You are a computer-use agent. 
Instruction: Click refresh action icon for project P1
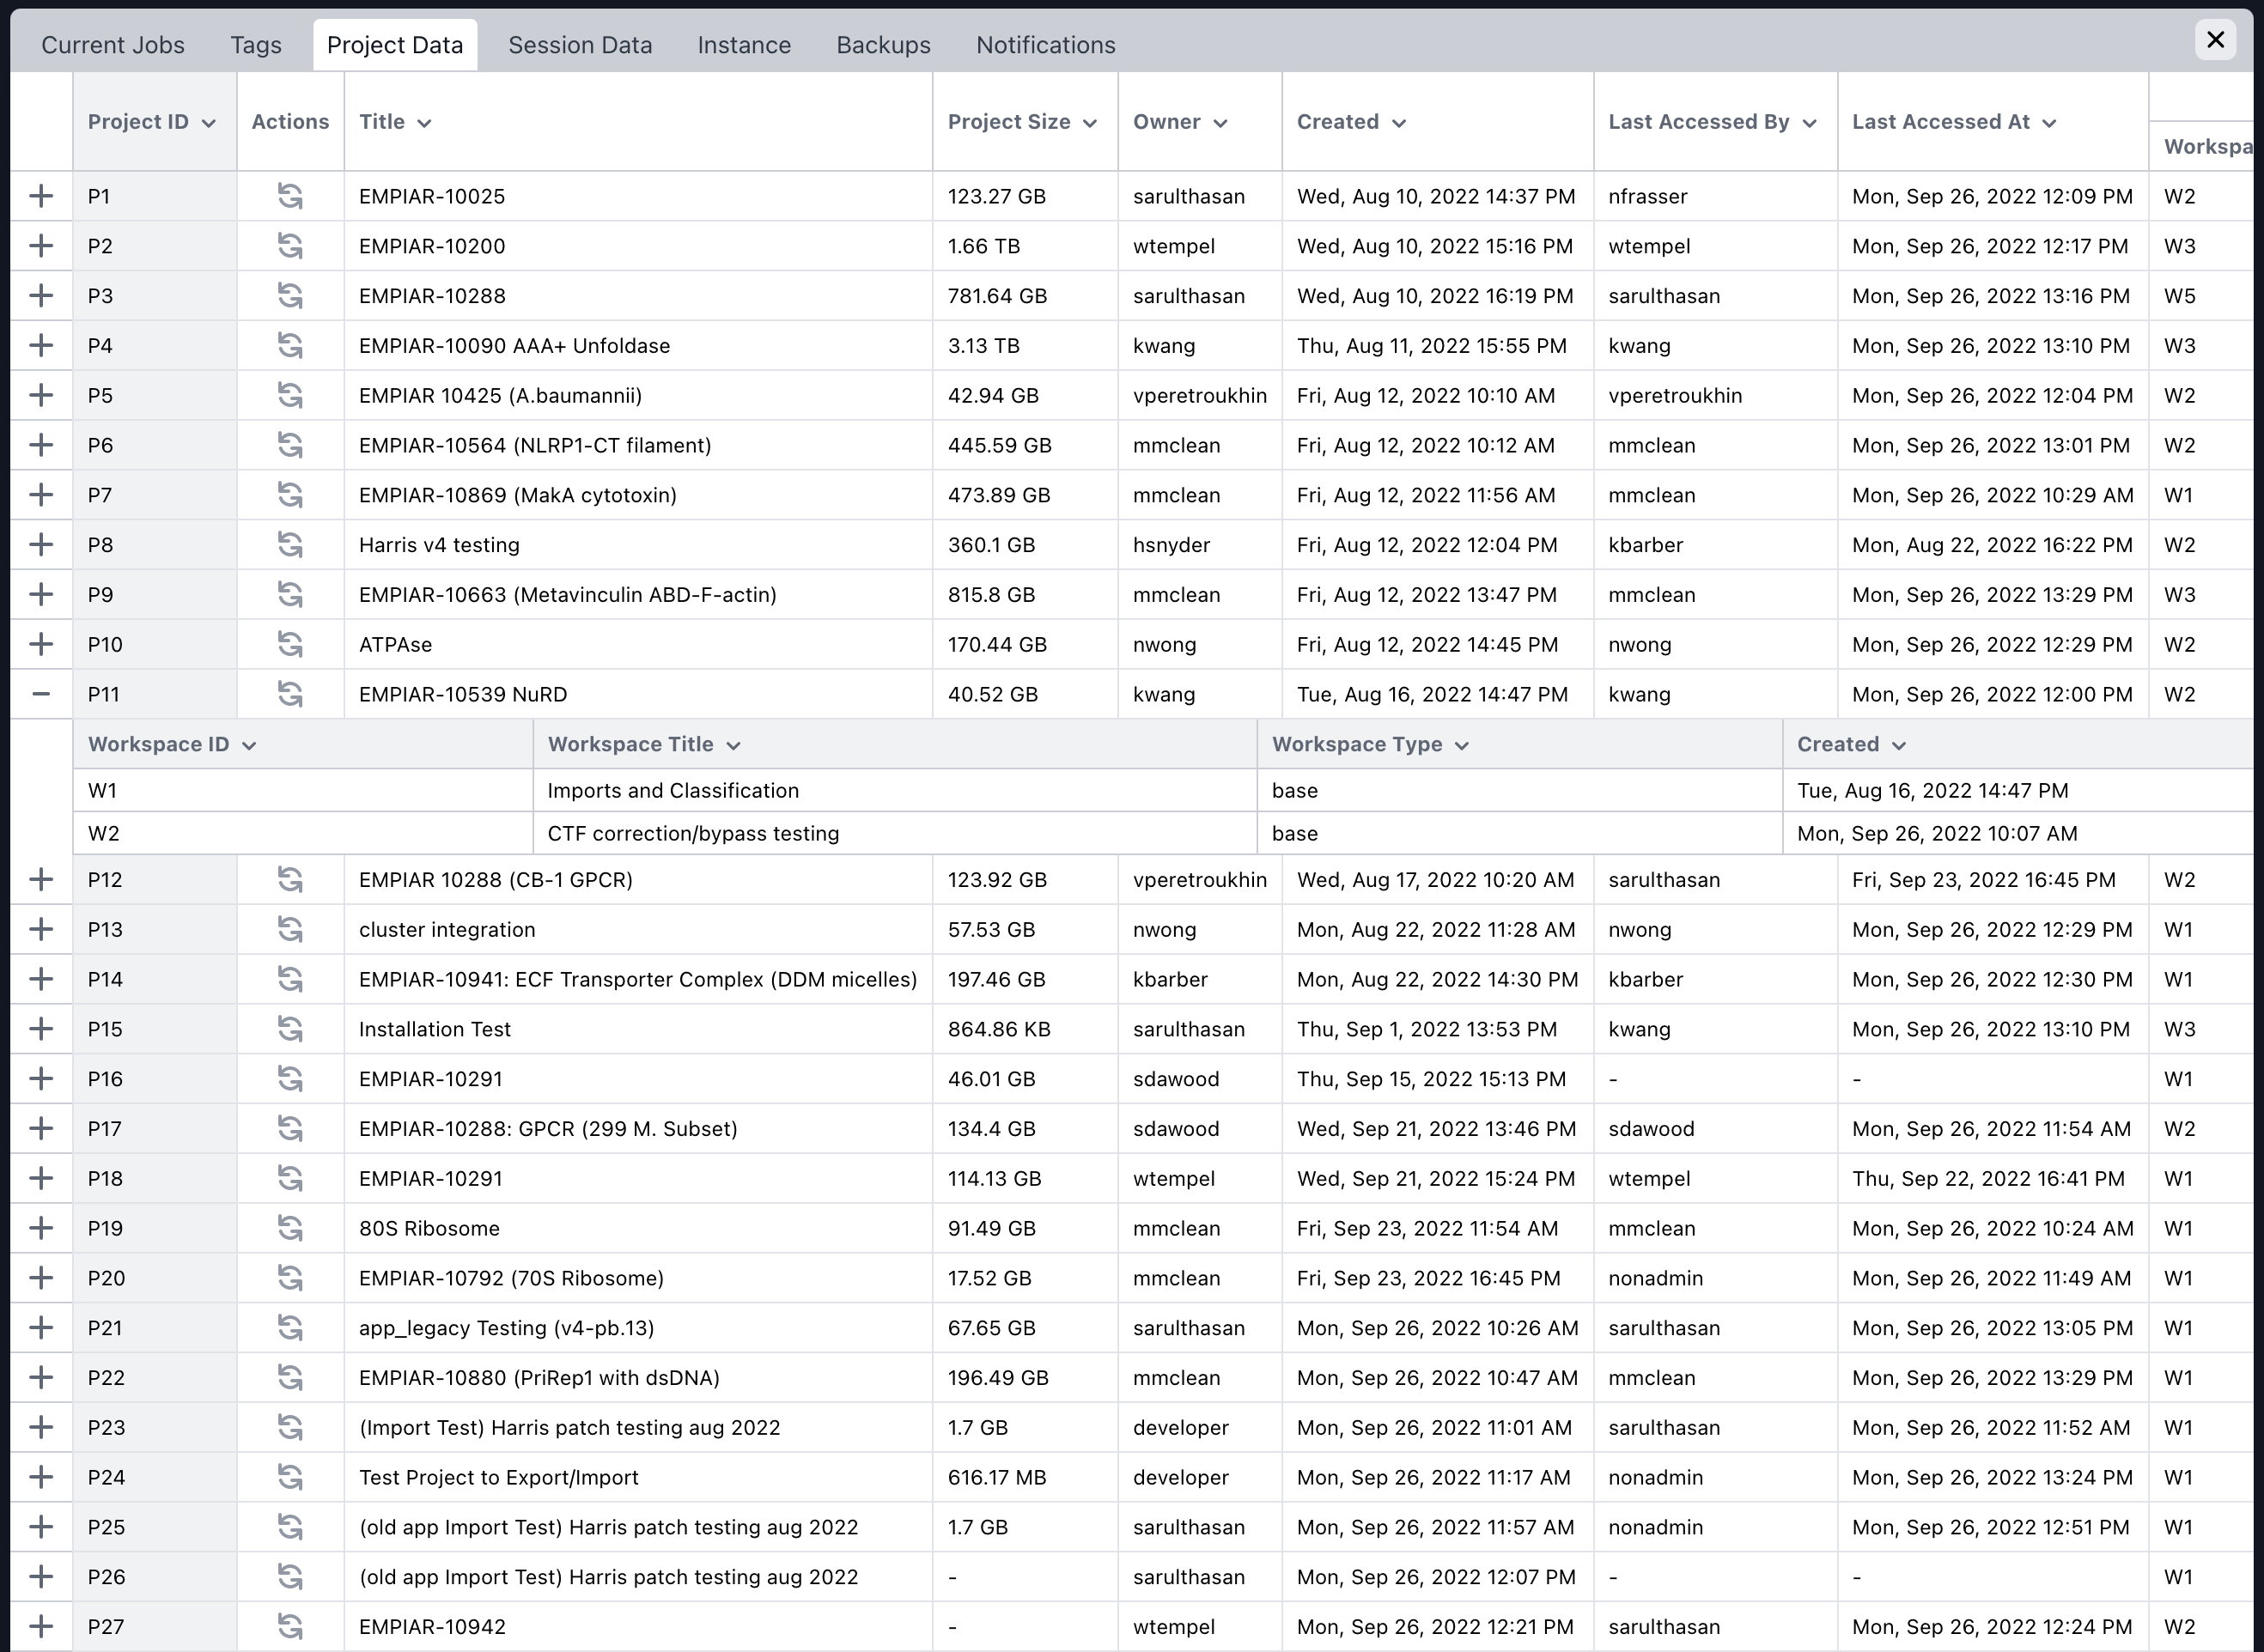coord(290,196)
